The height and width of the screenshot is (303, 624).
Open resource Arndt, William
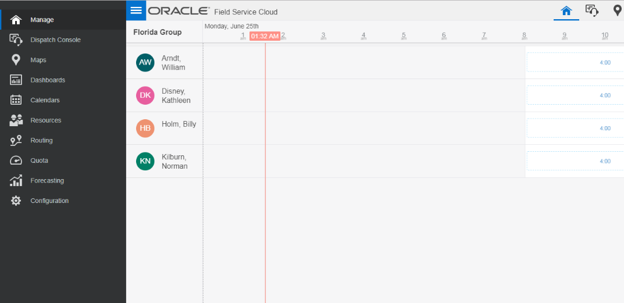[173, 63]
